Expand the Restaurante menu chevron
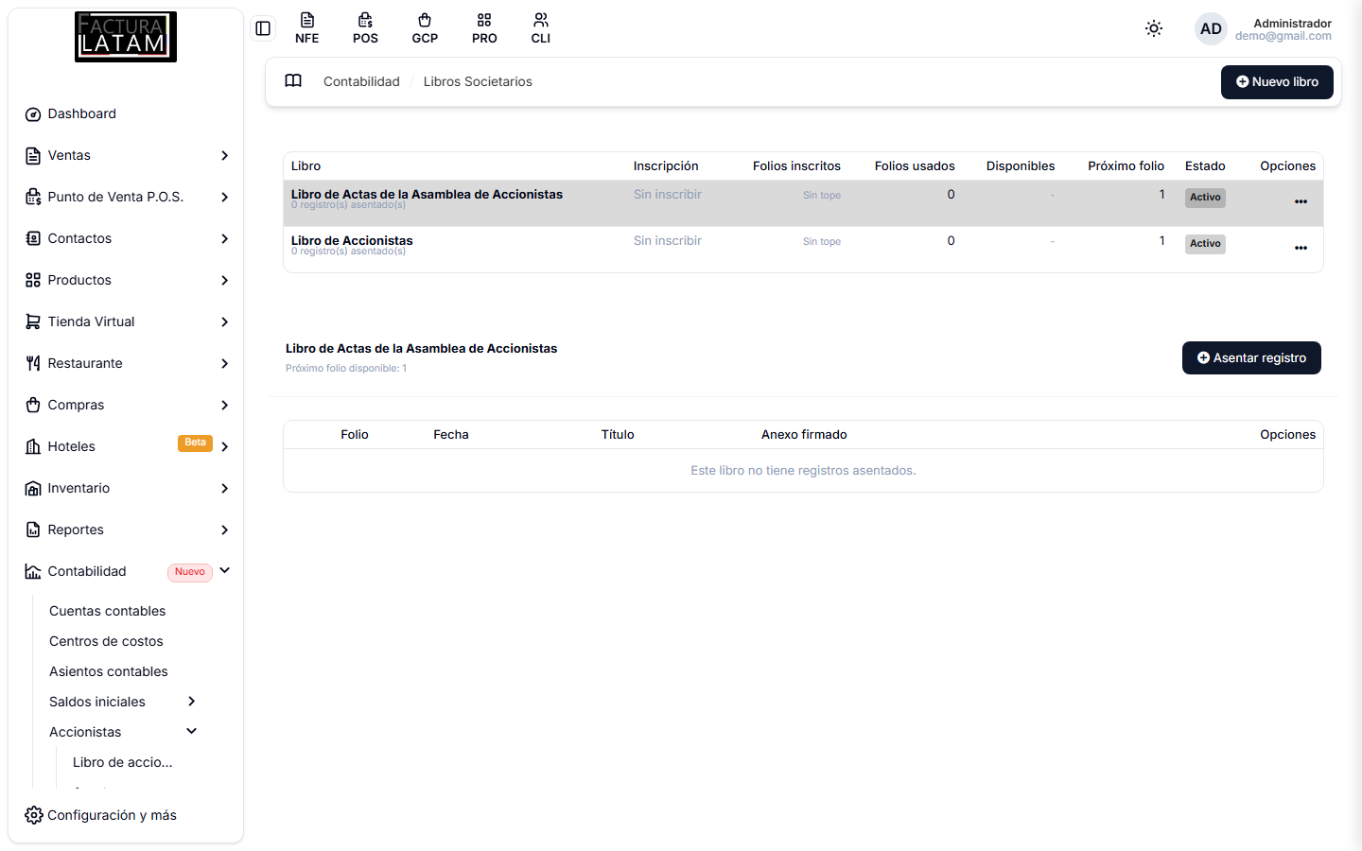This screenshot has height=851, width=1362. pos(224,363)
